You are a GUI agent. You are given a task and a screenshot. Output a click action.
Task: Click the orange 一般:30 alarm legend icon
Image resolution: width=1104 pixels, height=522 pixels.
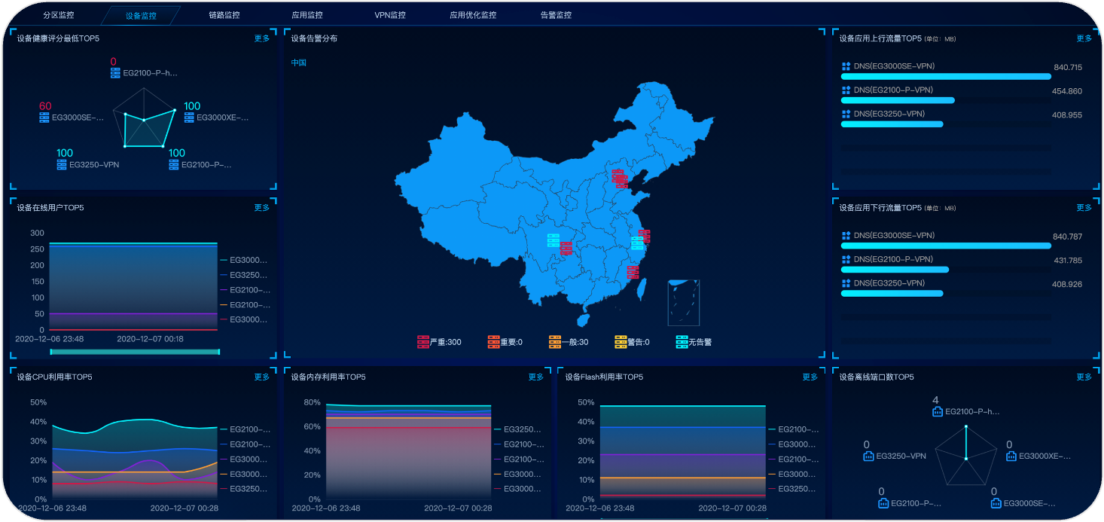click(x=555, y=342)
